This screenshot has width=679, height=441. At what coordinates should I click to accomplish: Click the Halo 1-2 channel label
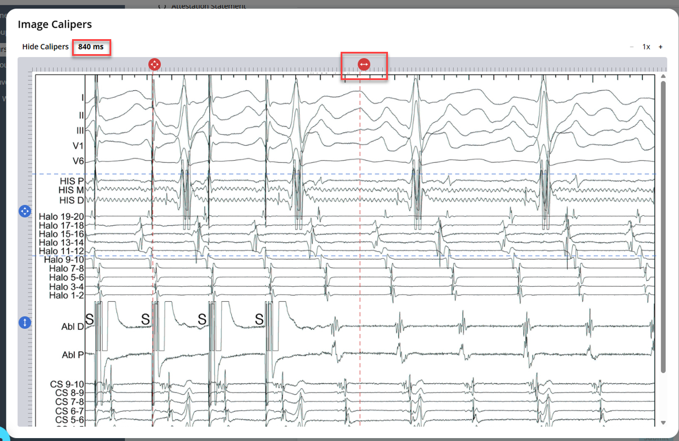click(67, 295)
